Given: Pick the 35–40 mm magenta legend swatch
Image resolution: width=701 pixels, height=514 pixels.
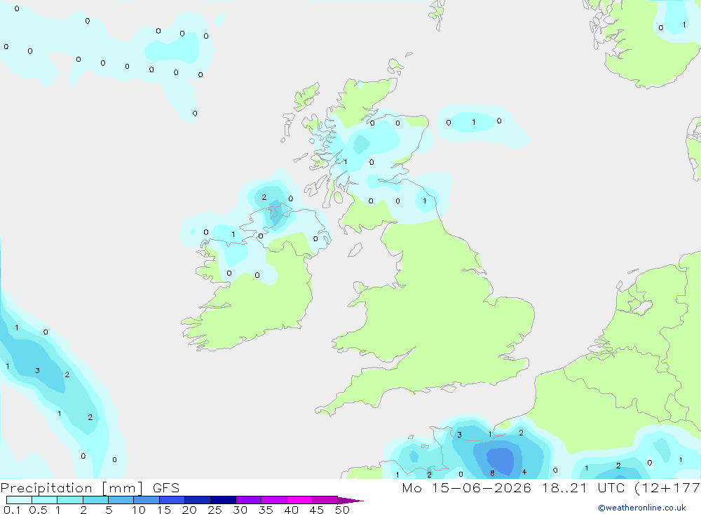Looking at the screenshot, I should tap(273, 500).
